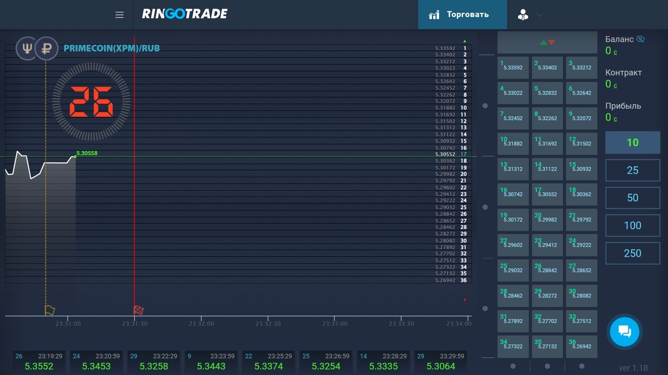Choose cell 33 priced 5.27512

point(581,321)
